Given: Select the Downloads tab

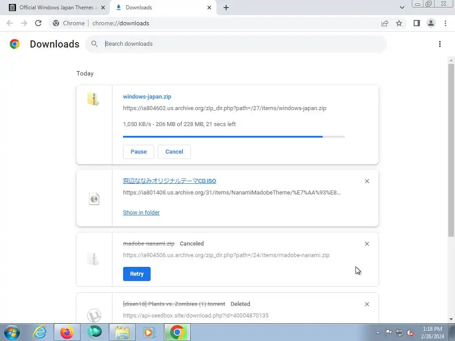Looking at the screenshot, I should click(x=163, y=8).
